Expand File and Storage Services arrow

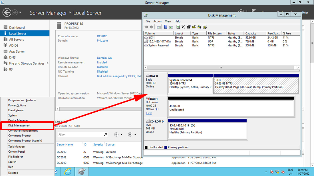click(47, 63)
